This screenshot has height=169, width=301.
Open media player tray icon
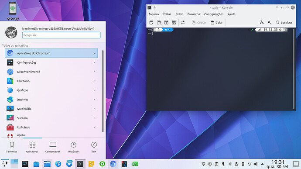pyautogui.click(x=210, y=164)
